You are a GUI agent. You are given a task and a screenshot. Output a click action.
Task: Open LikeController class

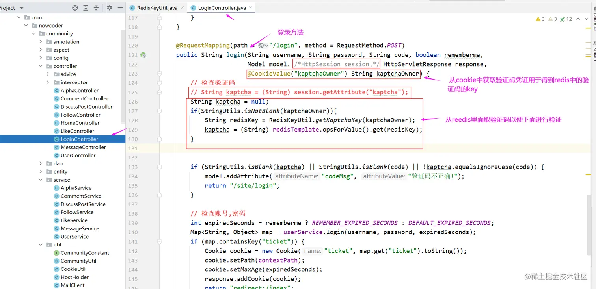77,131
